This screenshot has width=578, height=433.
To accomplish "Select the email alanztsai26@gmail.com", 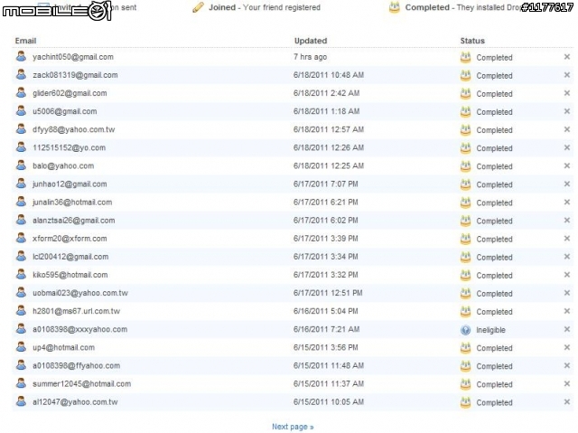I will 74,221.
